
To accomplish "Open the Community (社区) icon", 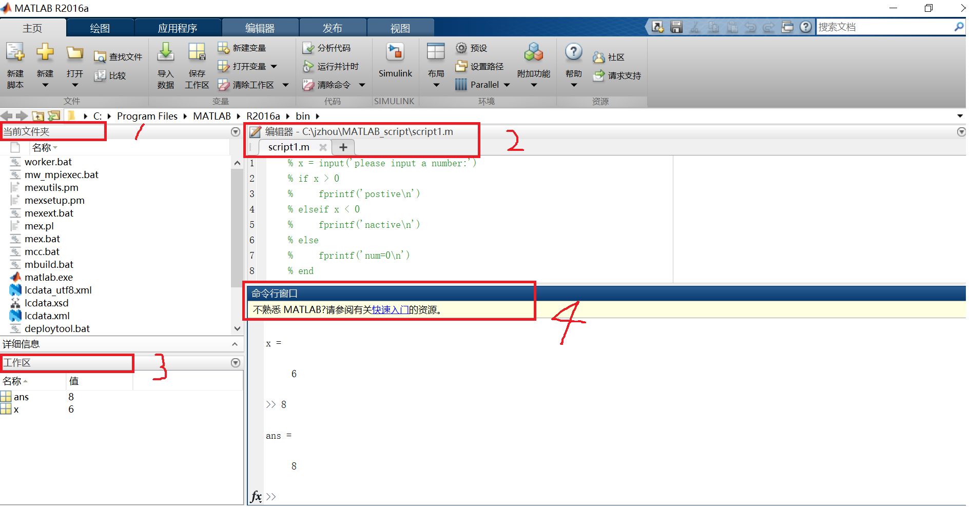I will point(598,57).
